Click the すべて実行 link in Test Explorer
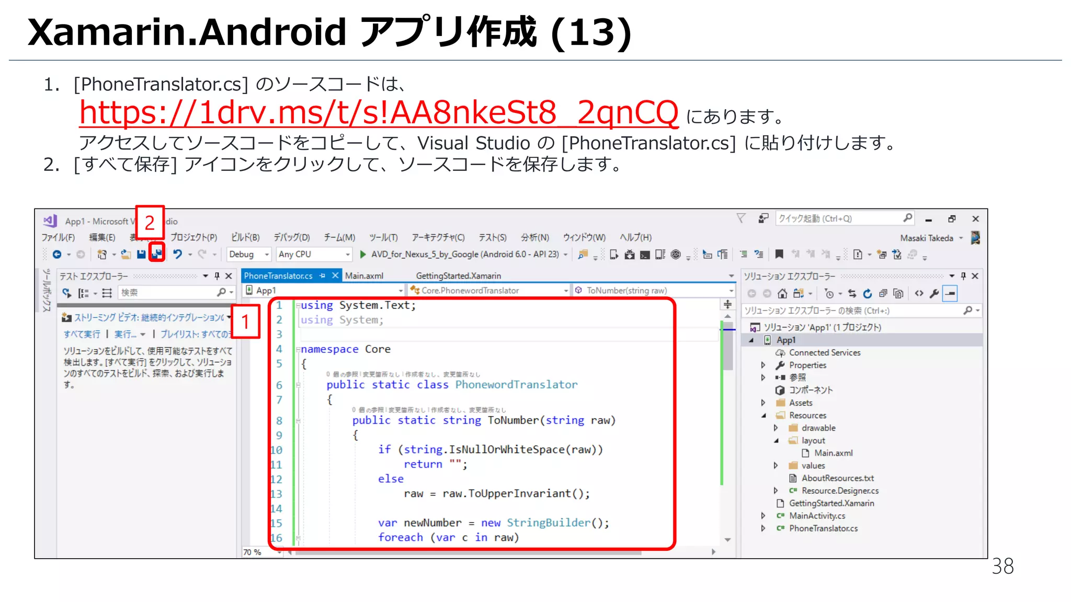 82,334
